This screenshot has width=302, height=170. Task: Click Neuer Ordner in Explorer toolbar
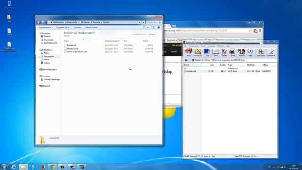tap(92, 28)
